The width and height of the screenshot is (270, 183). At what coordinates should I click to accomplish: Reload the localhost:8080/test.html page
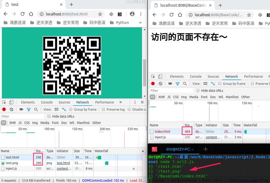[23, 14]
